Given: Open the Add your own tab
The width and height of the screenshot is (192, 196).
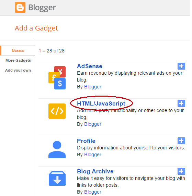Looking at the screenshot, I should [18, 70].
